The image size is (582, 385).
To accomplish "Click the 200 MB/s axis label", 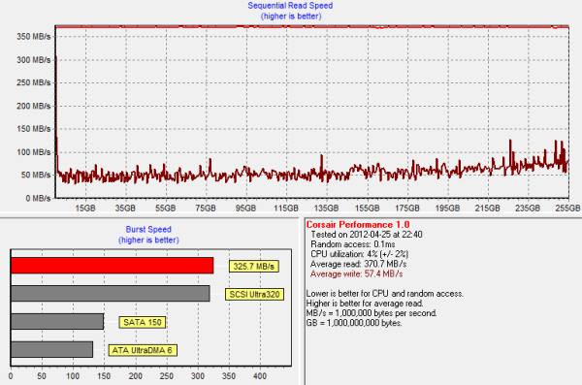I will pyautogui.click(x=33, y=106).
